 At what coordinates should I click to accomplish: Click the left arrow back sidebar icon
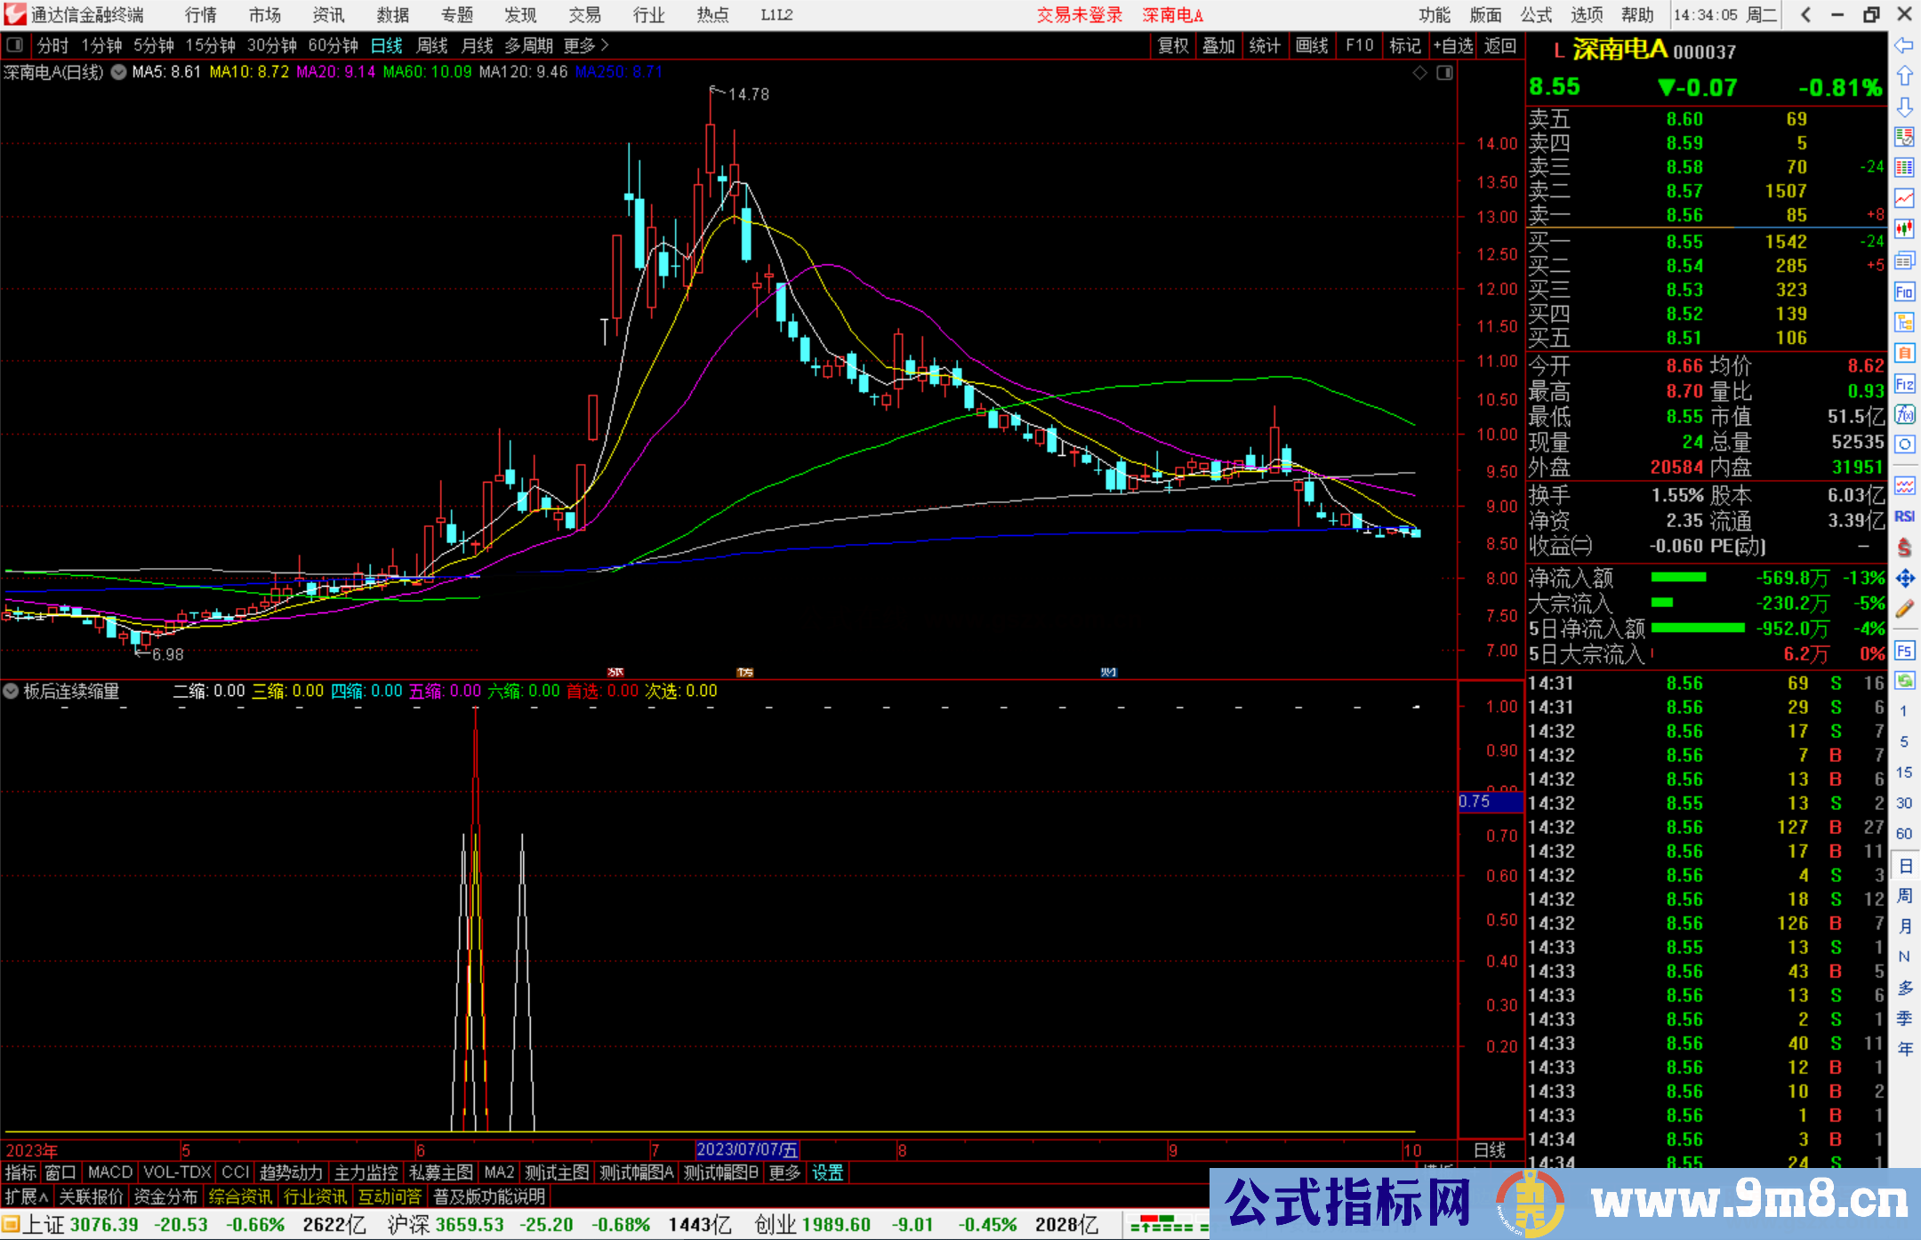pyautogui.click(x=1904, y=45)
